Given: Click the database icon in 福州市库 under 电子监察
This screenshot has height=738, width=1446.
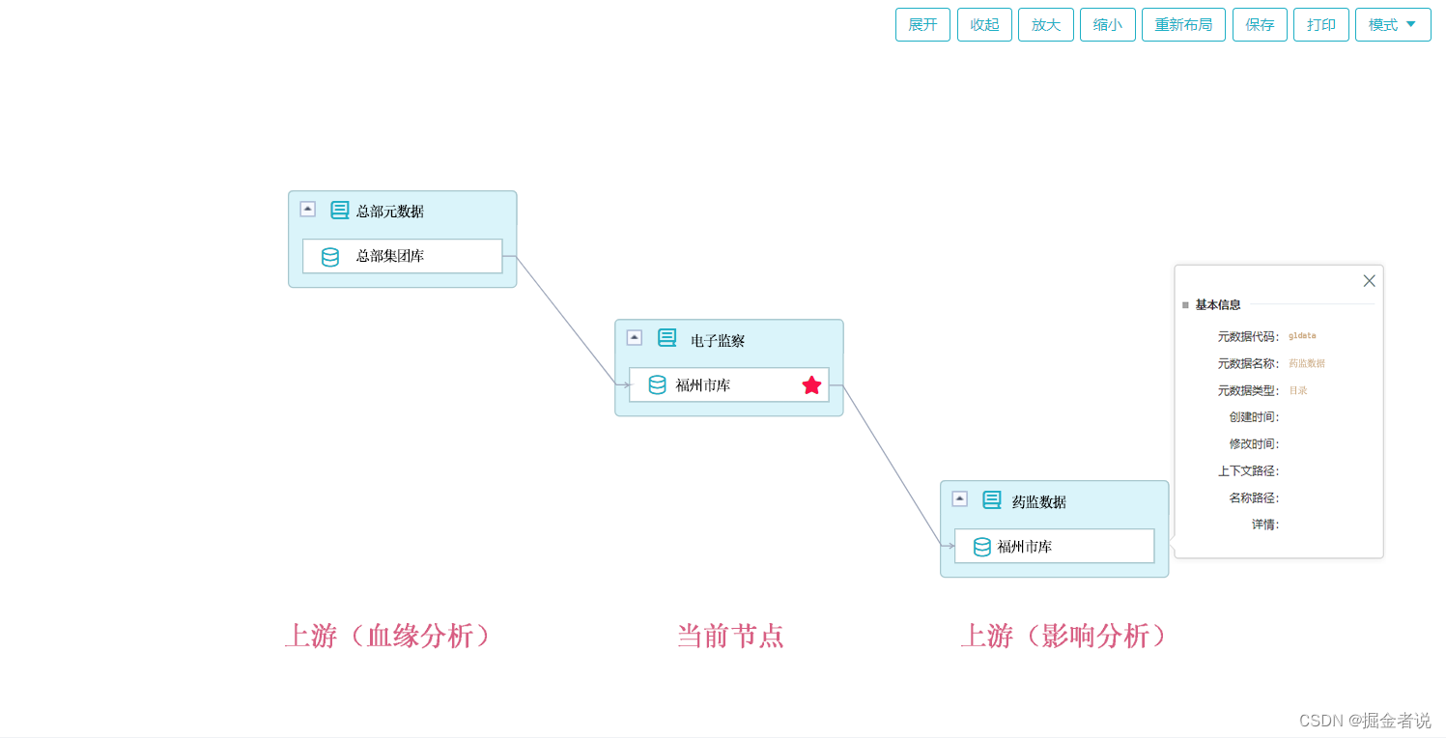Looking at the screenshot, I should pyautogui.click(x=658, y=384).
